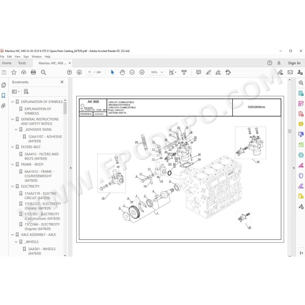Send file by email envelope icon
The height and width of the screenshot is (305, 305).
290,72
